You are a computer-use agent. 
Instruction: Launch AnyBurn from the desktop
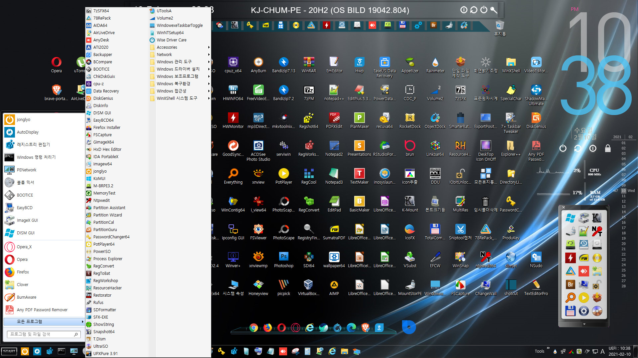click(x=258, y=65)
